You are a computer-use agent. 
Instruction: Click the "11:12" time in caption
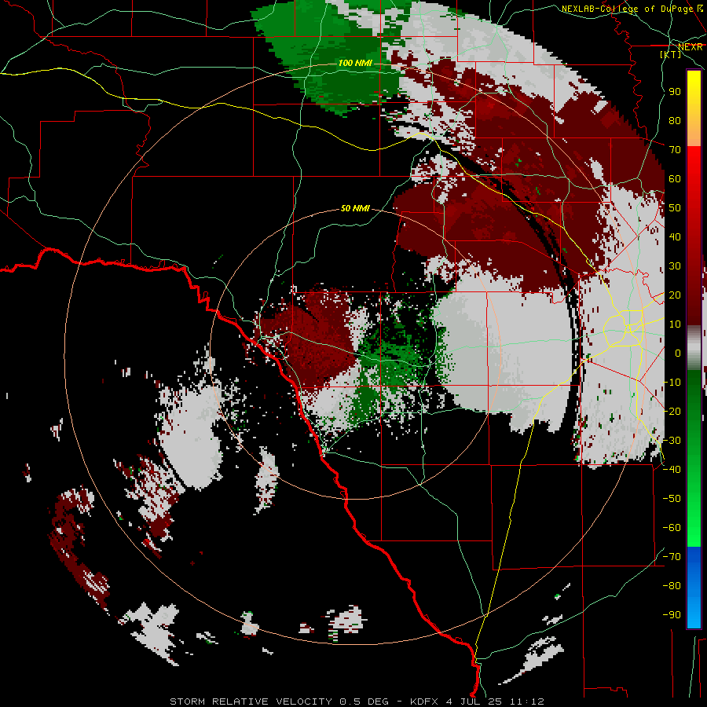[x=526, y=702]
